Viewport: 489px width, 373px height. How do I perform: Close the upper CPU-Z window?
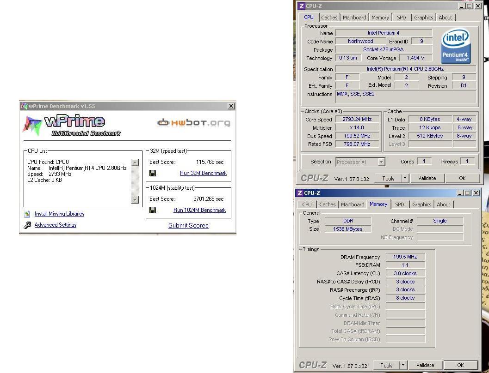pyautogui.click(x=477, y=6)
